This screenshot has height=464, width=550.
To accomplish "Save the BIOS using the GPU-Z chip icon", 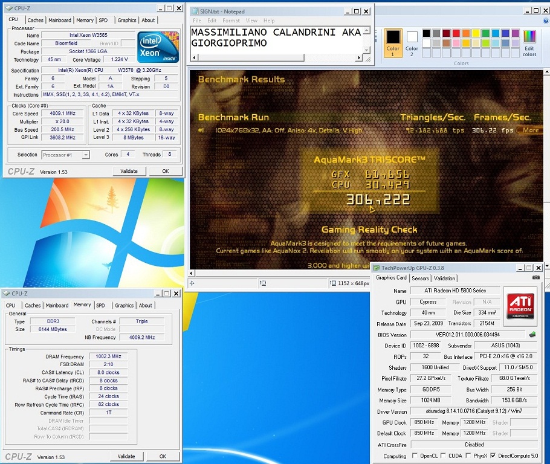I will pyautogui.click(x=532, y=335).
